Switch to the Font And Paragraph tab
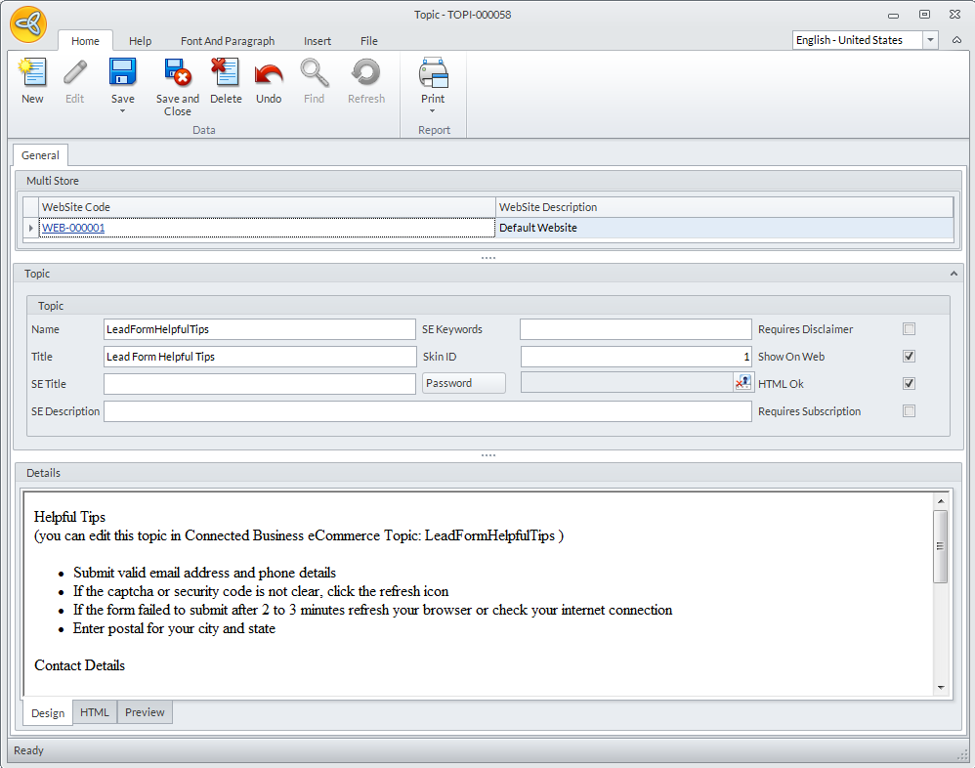This screenshot has width=975, height=768. pyautogui.click(x=228, y=41)
